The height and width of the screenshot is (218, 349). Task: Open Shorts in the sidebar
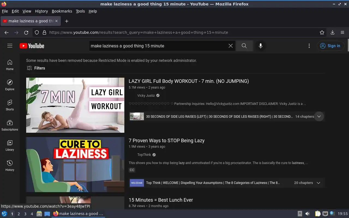(x=10, y=105)
